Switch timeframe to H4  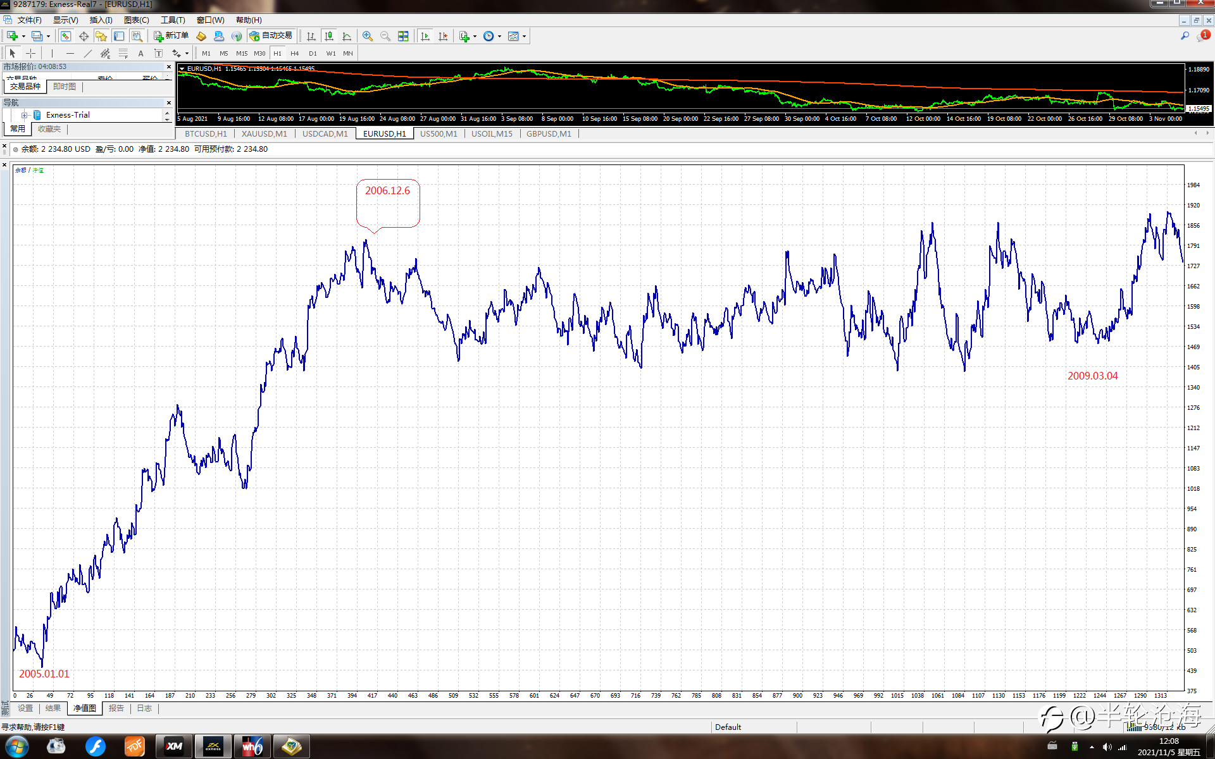[x=295, y=53]
